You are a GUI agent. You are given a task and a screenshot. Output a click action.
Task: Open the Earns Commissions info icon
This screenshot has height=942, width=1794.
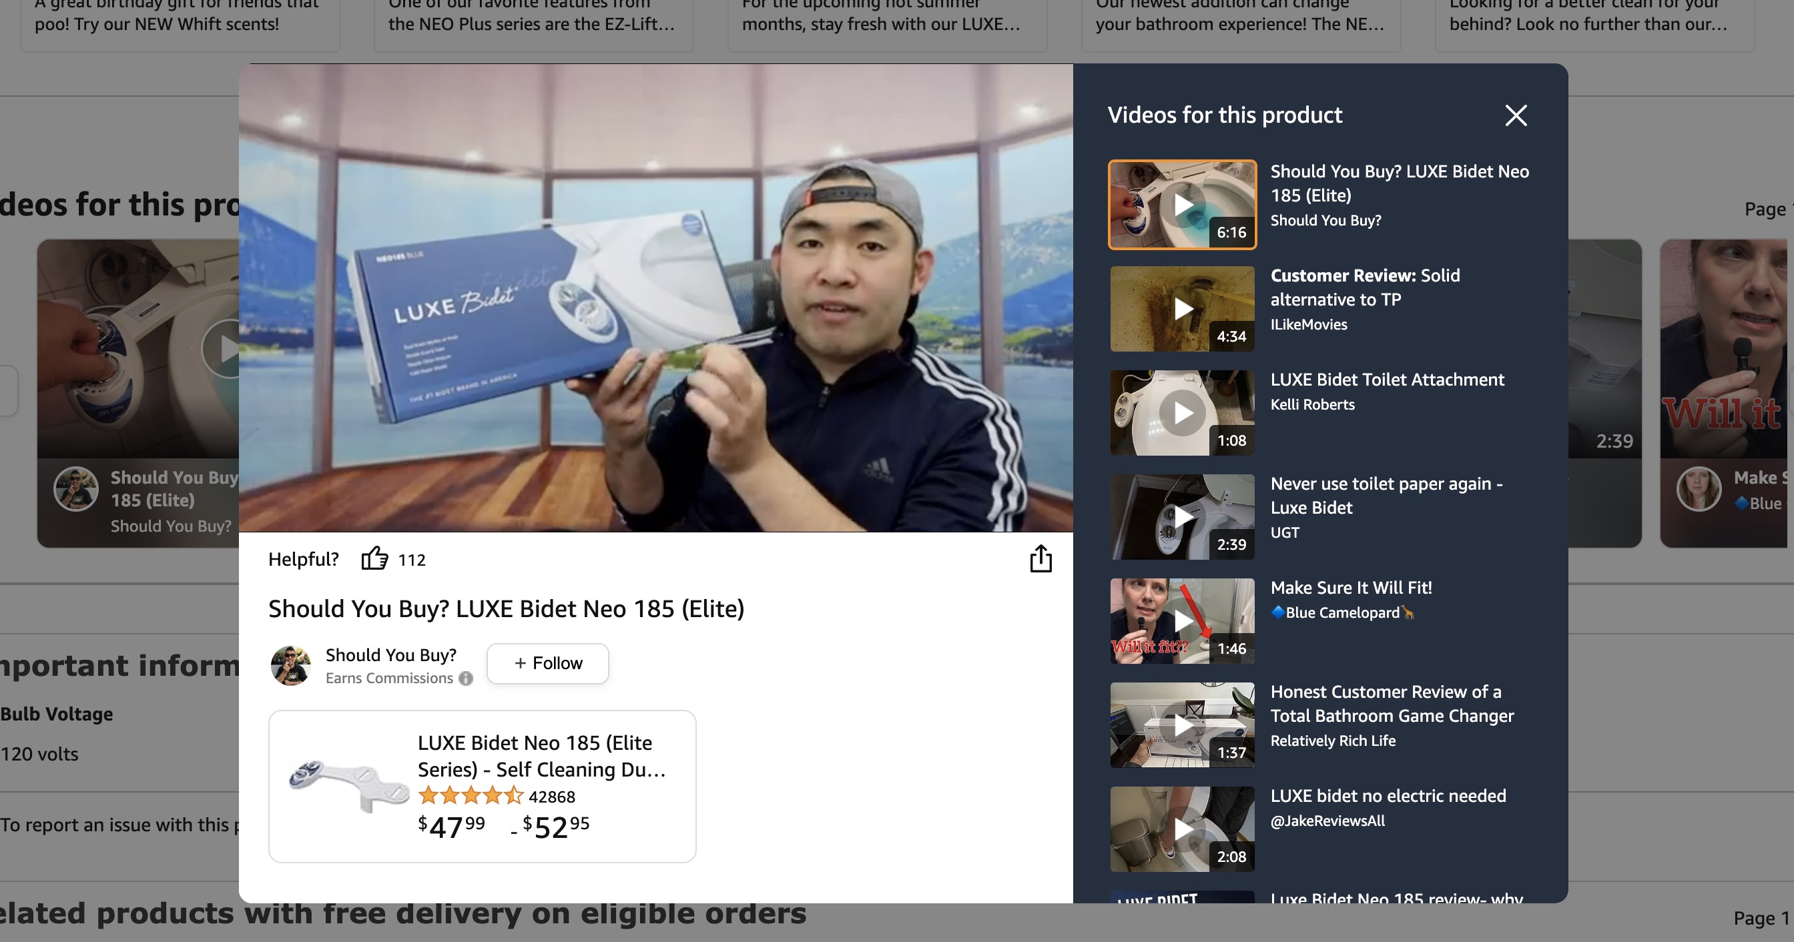(x=466, y=678)
